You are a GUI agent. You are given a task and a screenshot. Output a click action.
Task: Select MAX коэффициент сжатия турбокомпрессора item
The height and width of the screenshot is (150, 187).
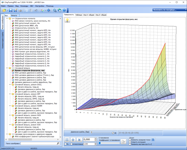(34, 137)
